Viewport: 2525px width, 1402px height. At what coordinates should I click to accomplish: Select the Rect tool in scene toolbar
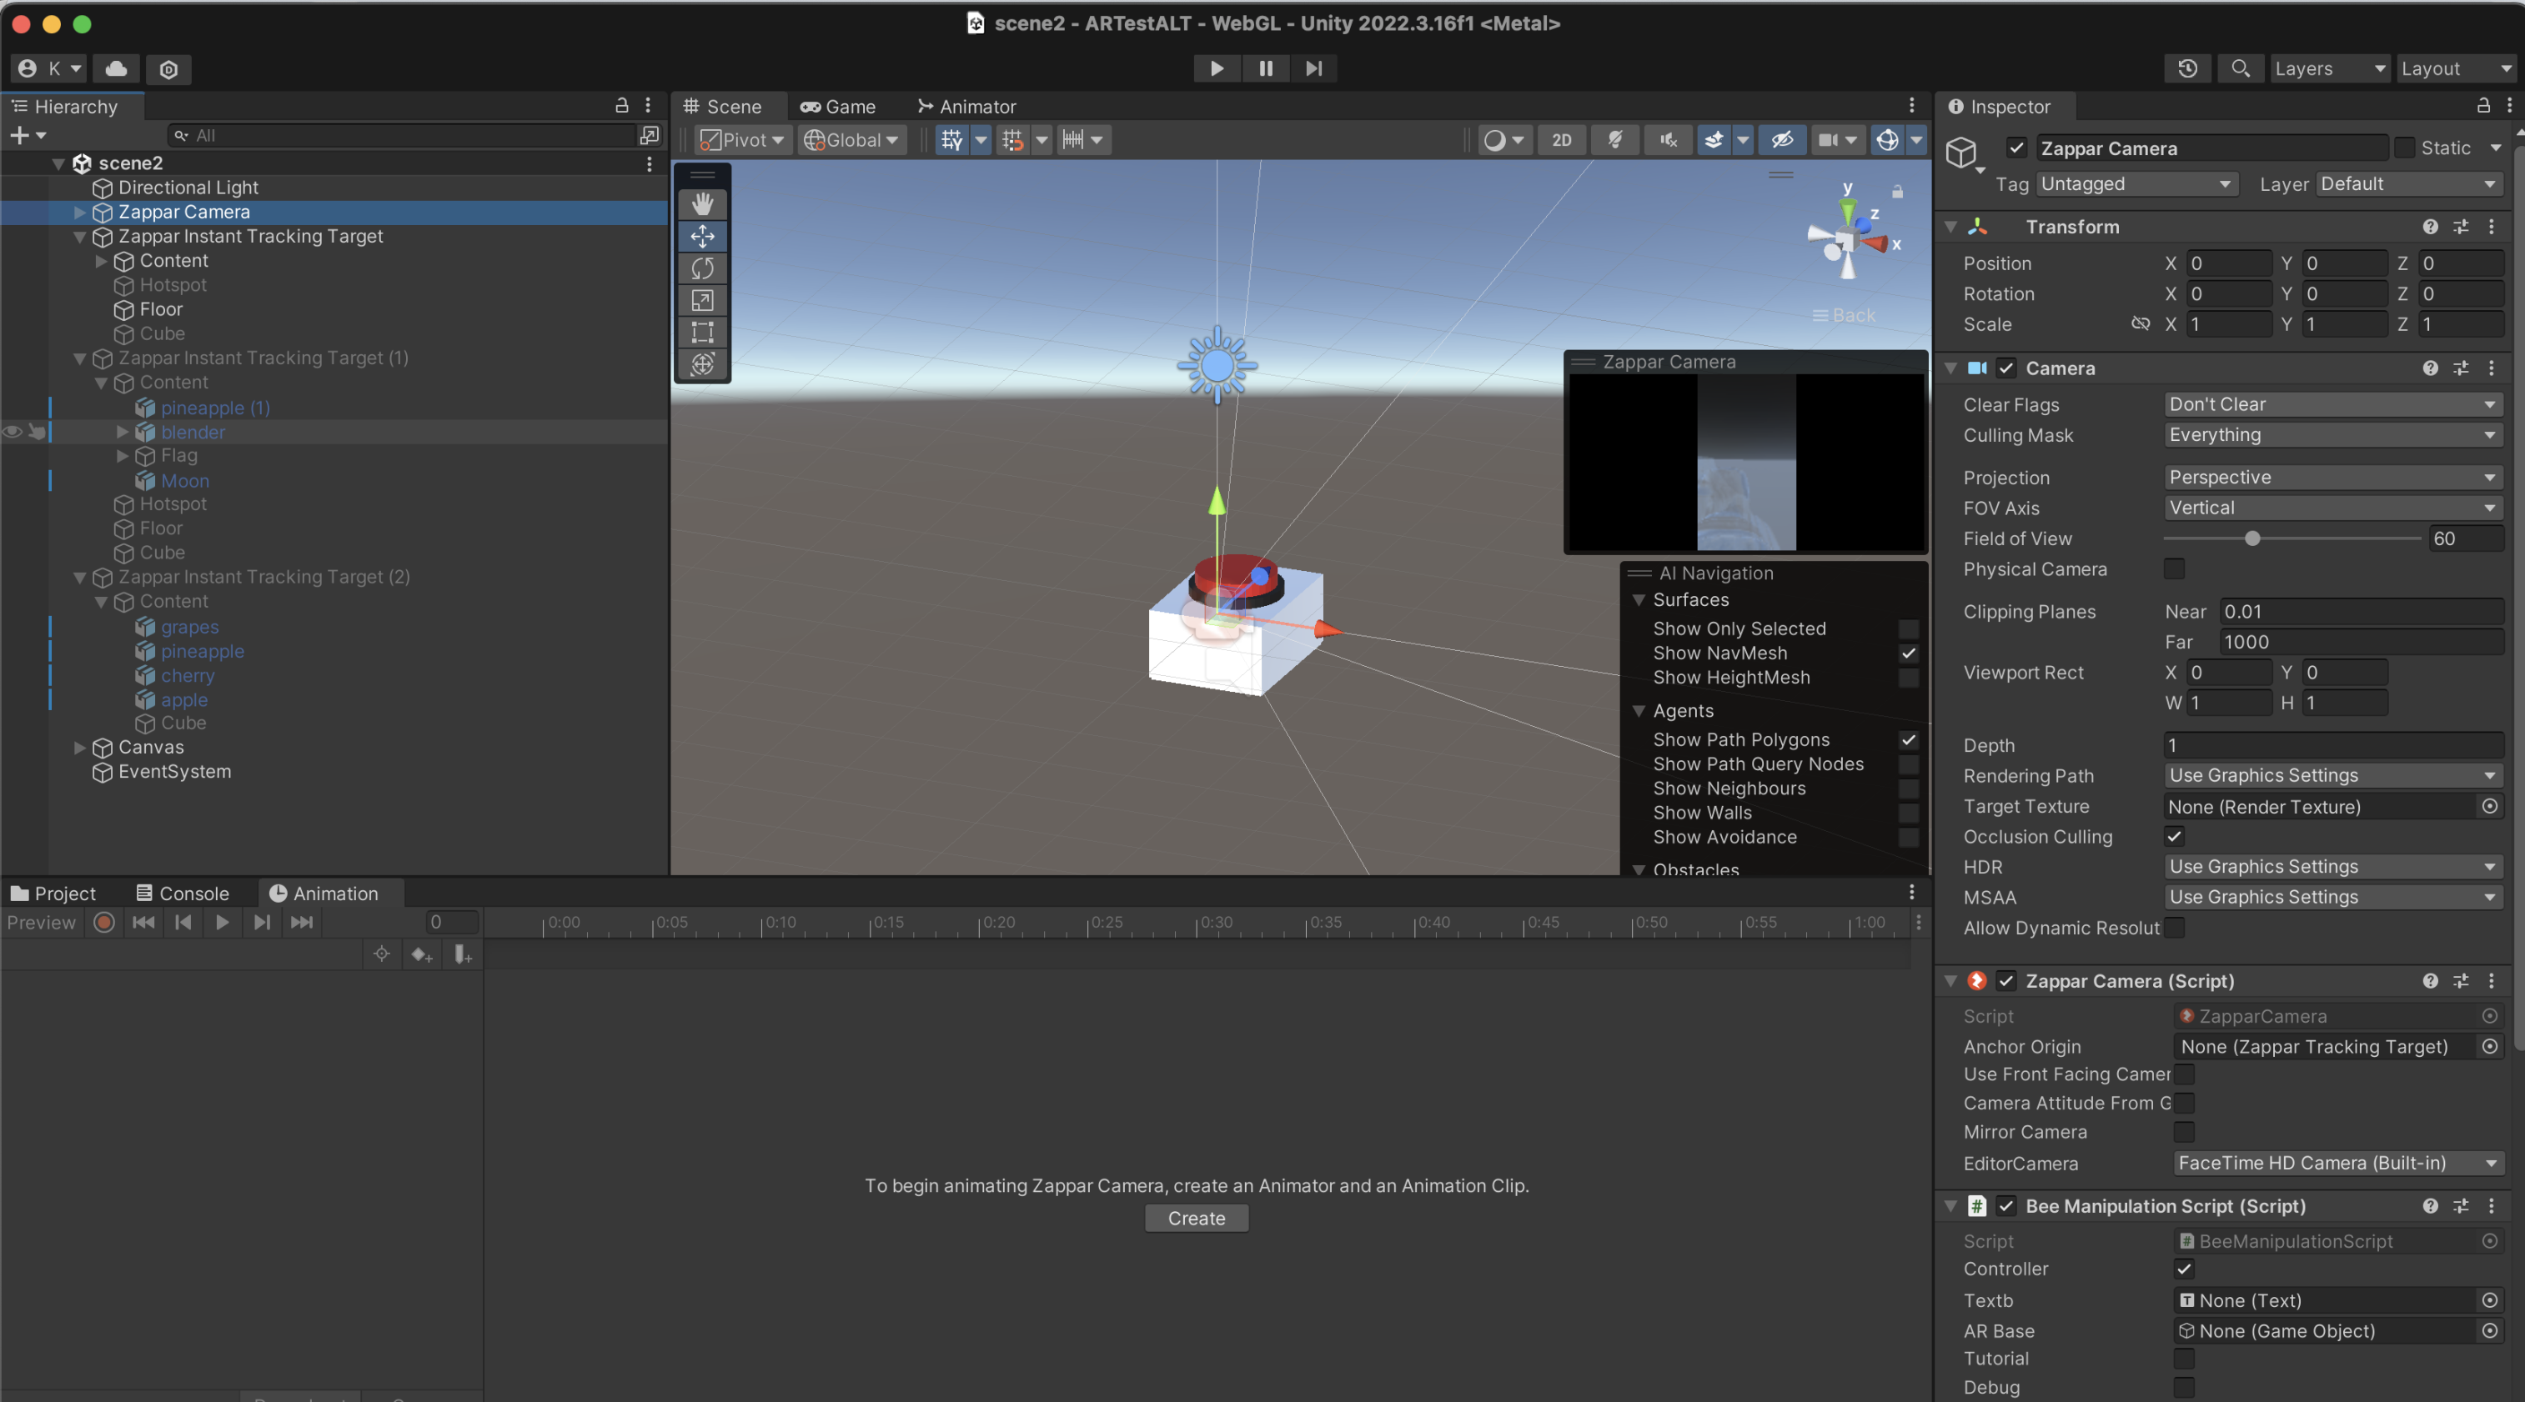702,332
